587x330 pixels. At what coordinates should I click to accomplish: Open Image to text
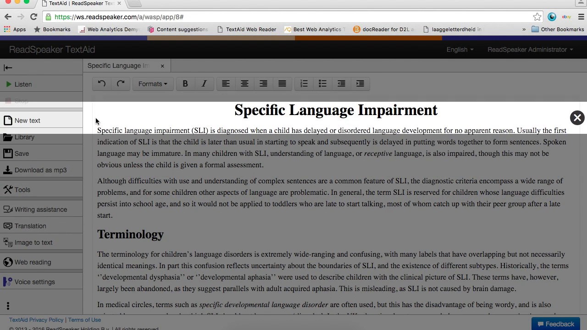pyautogui.click(x=41, y=242)
